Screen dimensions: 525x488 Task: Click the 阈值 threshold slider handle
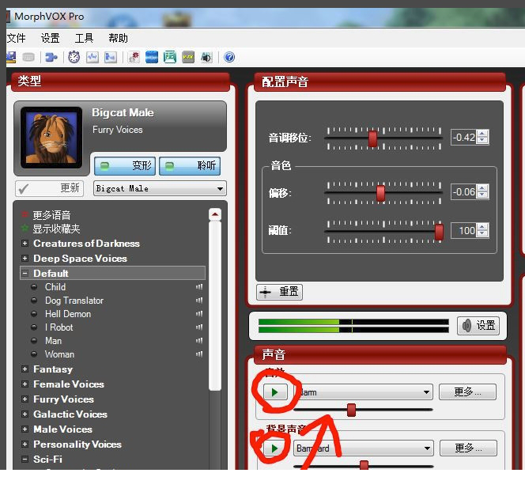click(439, 232)
